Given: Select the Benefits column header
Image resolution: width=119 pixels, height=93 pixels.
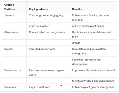Looking at the screenshot, I should 93,7.
